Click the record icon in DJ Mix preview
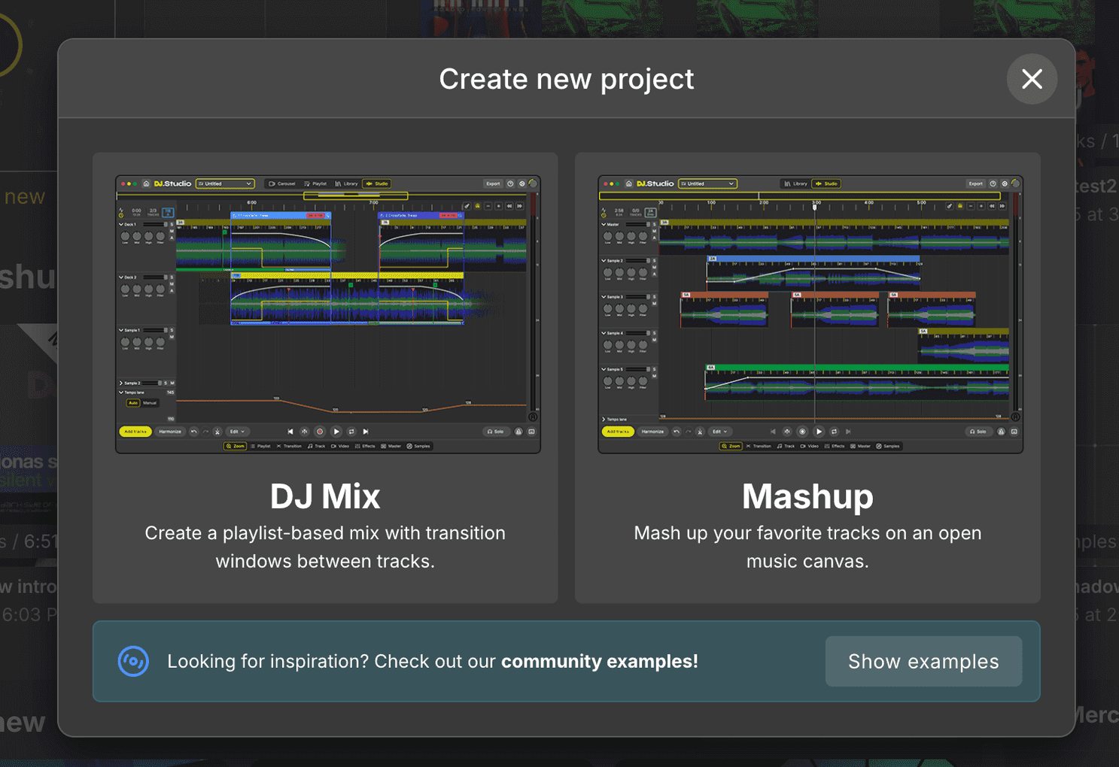This screenshot has width=1119, height=767. pyautogui.click(x=320, y=432)
